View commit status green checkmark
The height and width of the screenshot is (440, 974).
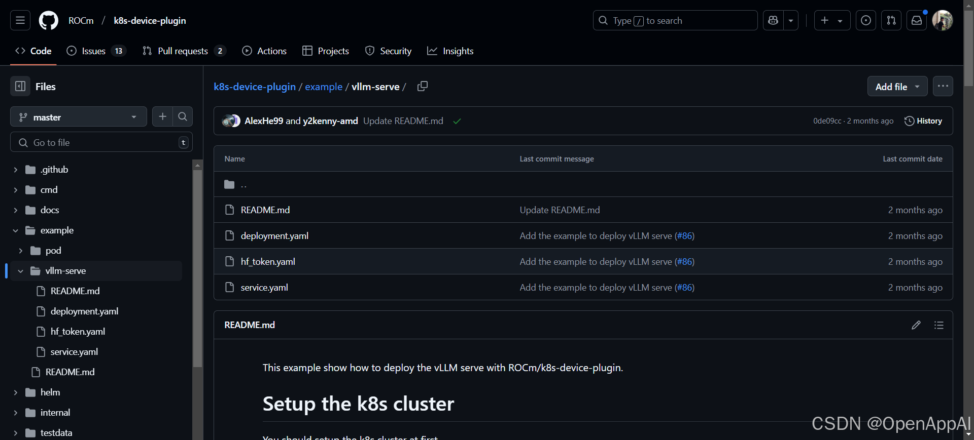coord(457,121)
